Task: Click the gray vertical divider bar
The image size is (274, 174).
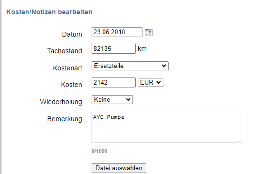Action: [1, 87]
